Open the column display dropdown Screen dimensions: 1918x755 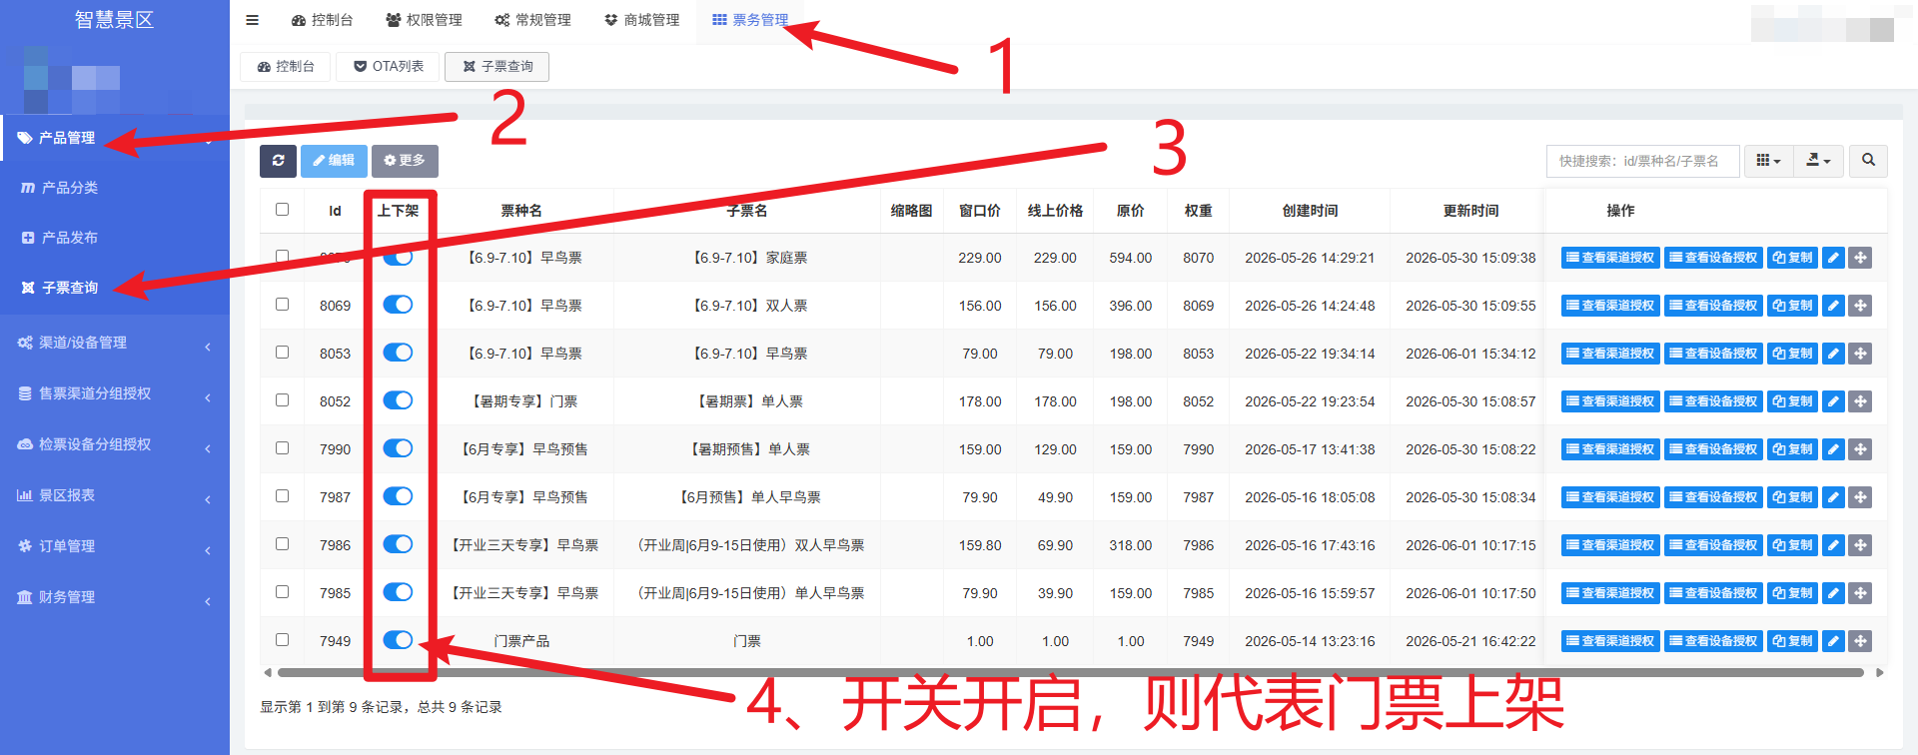point(1768,161)
